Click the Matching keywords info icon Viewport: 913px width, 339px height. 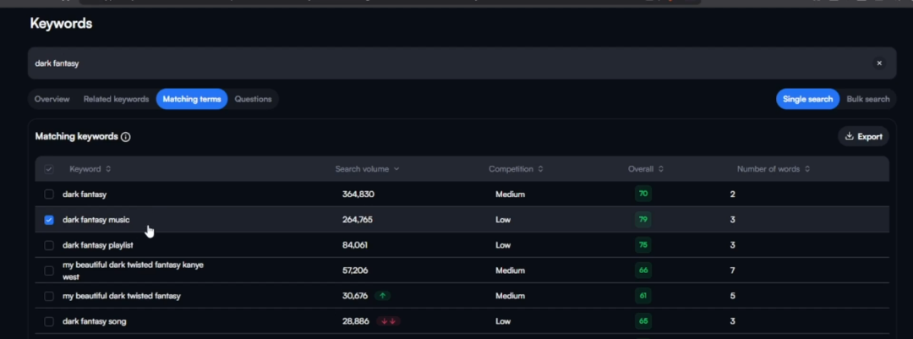click(x=126, y=137)
